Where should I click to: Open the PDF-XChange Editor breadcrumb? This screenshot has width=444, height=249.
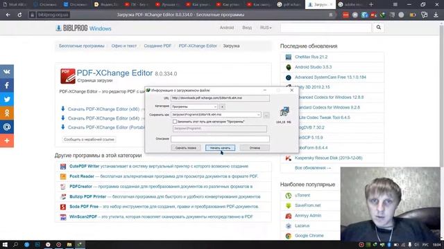pos(198,46)
